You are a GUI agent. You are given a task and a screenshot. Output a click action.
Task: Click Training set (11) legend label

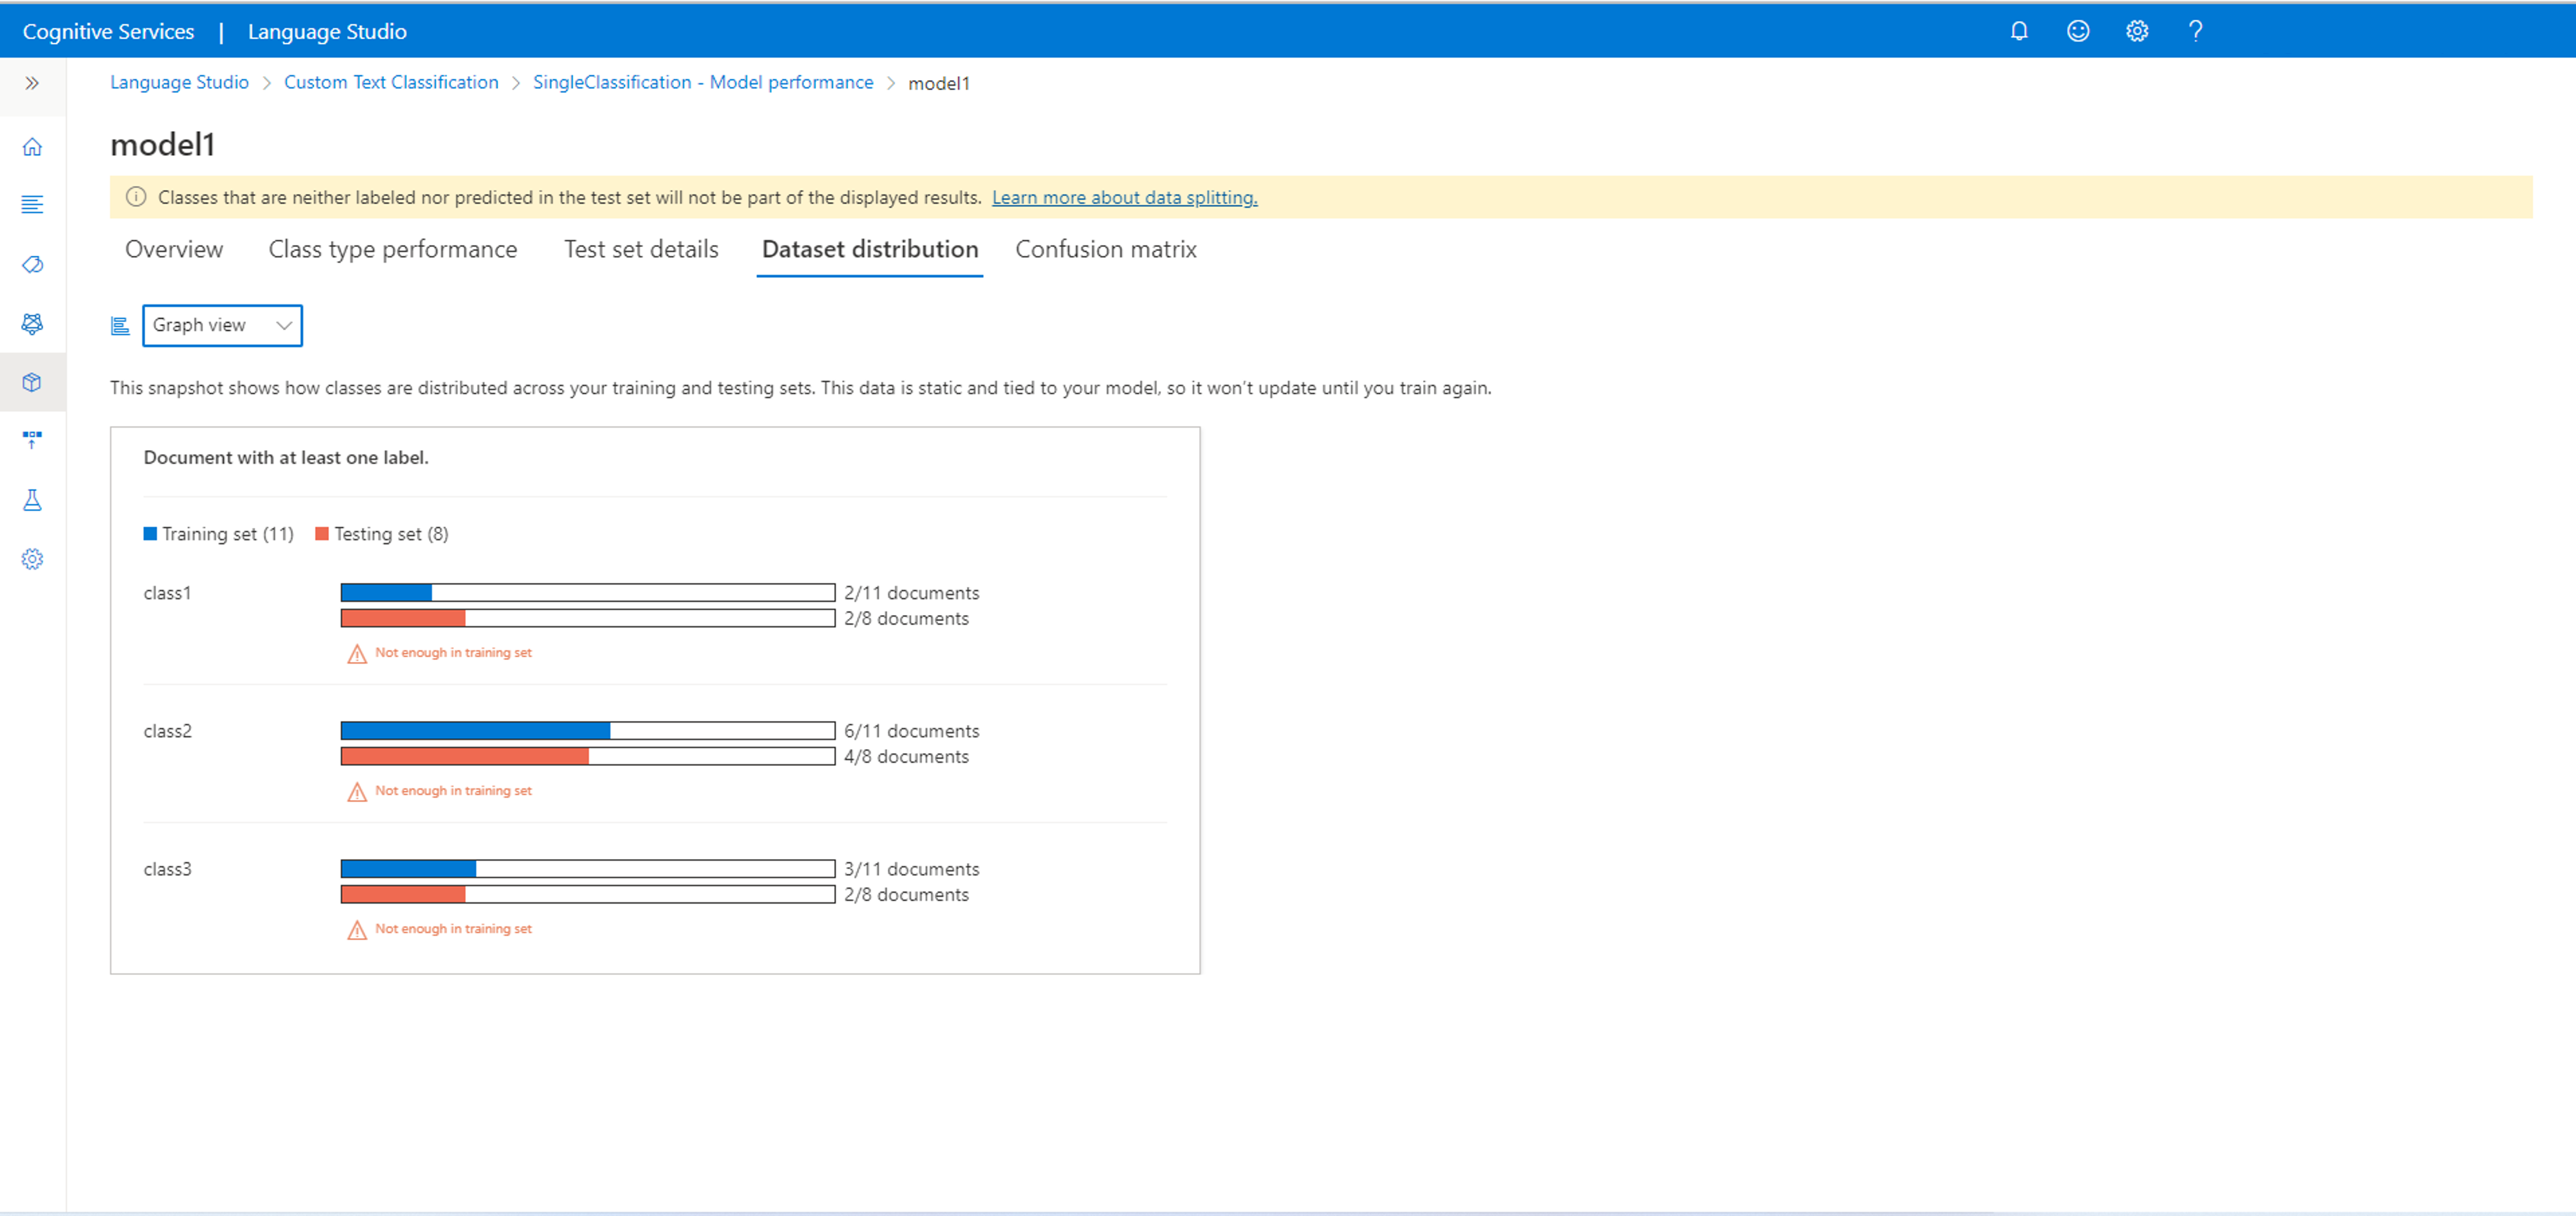click(228, 534)
